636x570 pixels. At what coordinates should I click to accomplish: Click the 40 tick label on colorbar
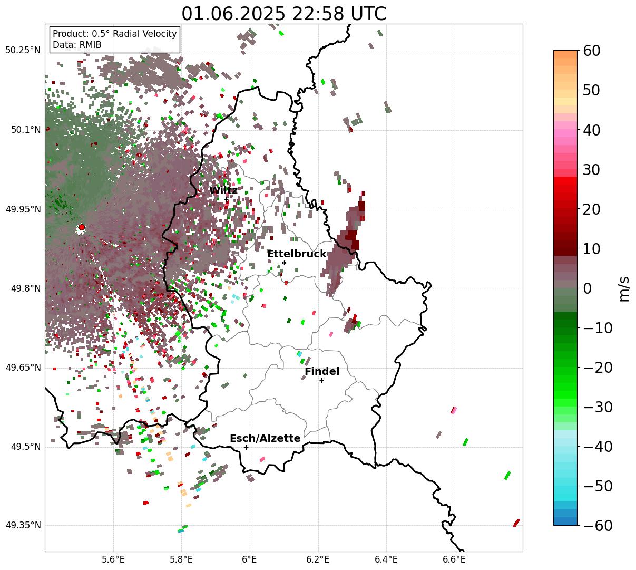[x=592, y=130]
